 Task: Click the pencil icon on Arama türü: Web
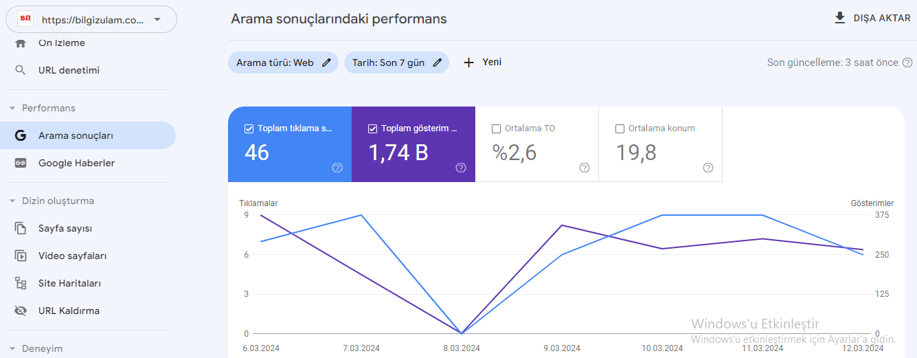click(x=326, y=63)
